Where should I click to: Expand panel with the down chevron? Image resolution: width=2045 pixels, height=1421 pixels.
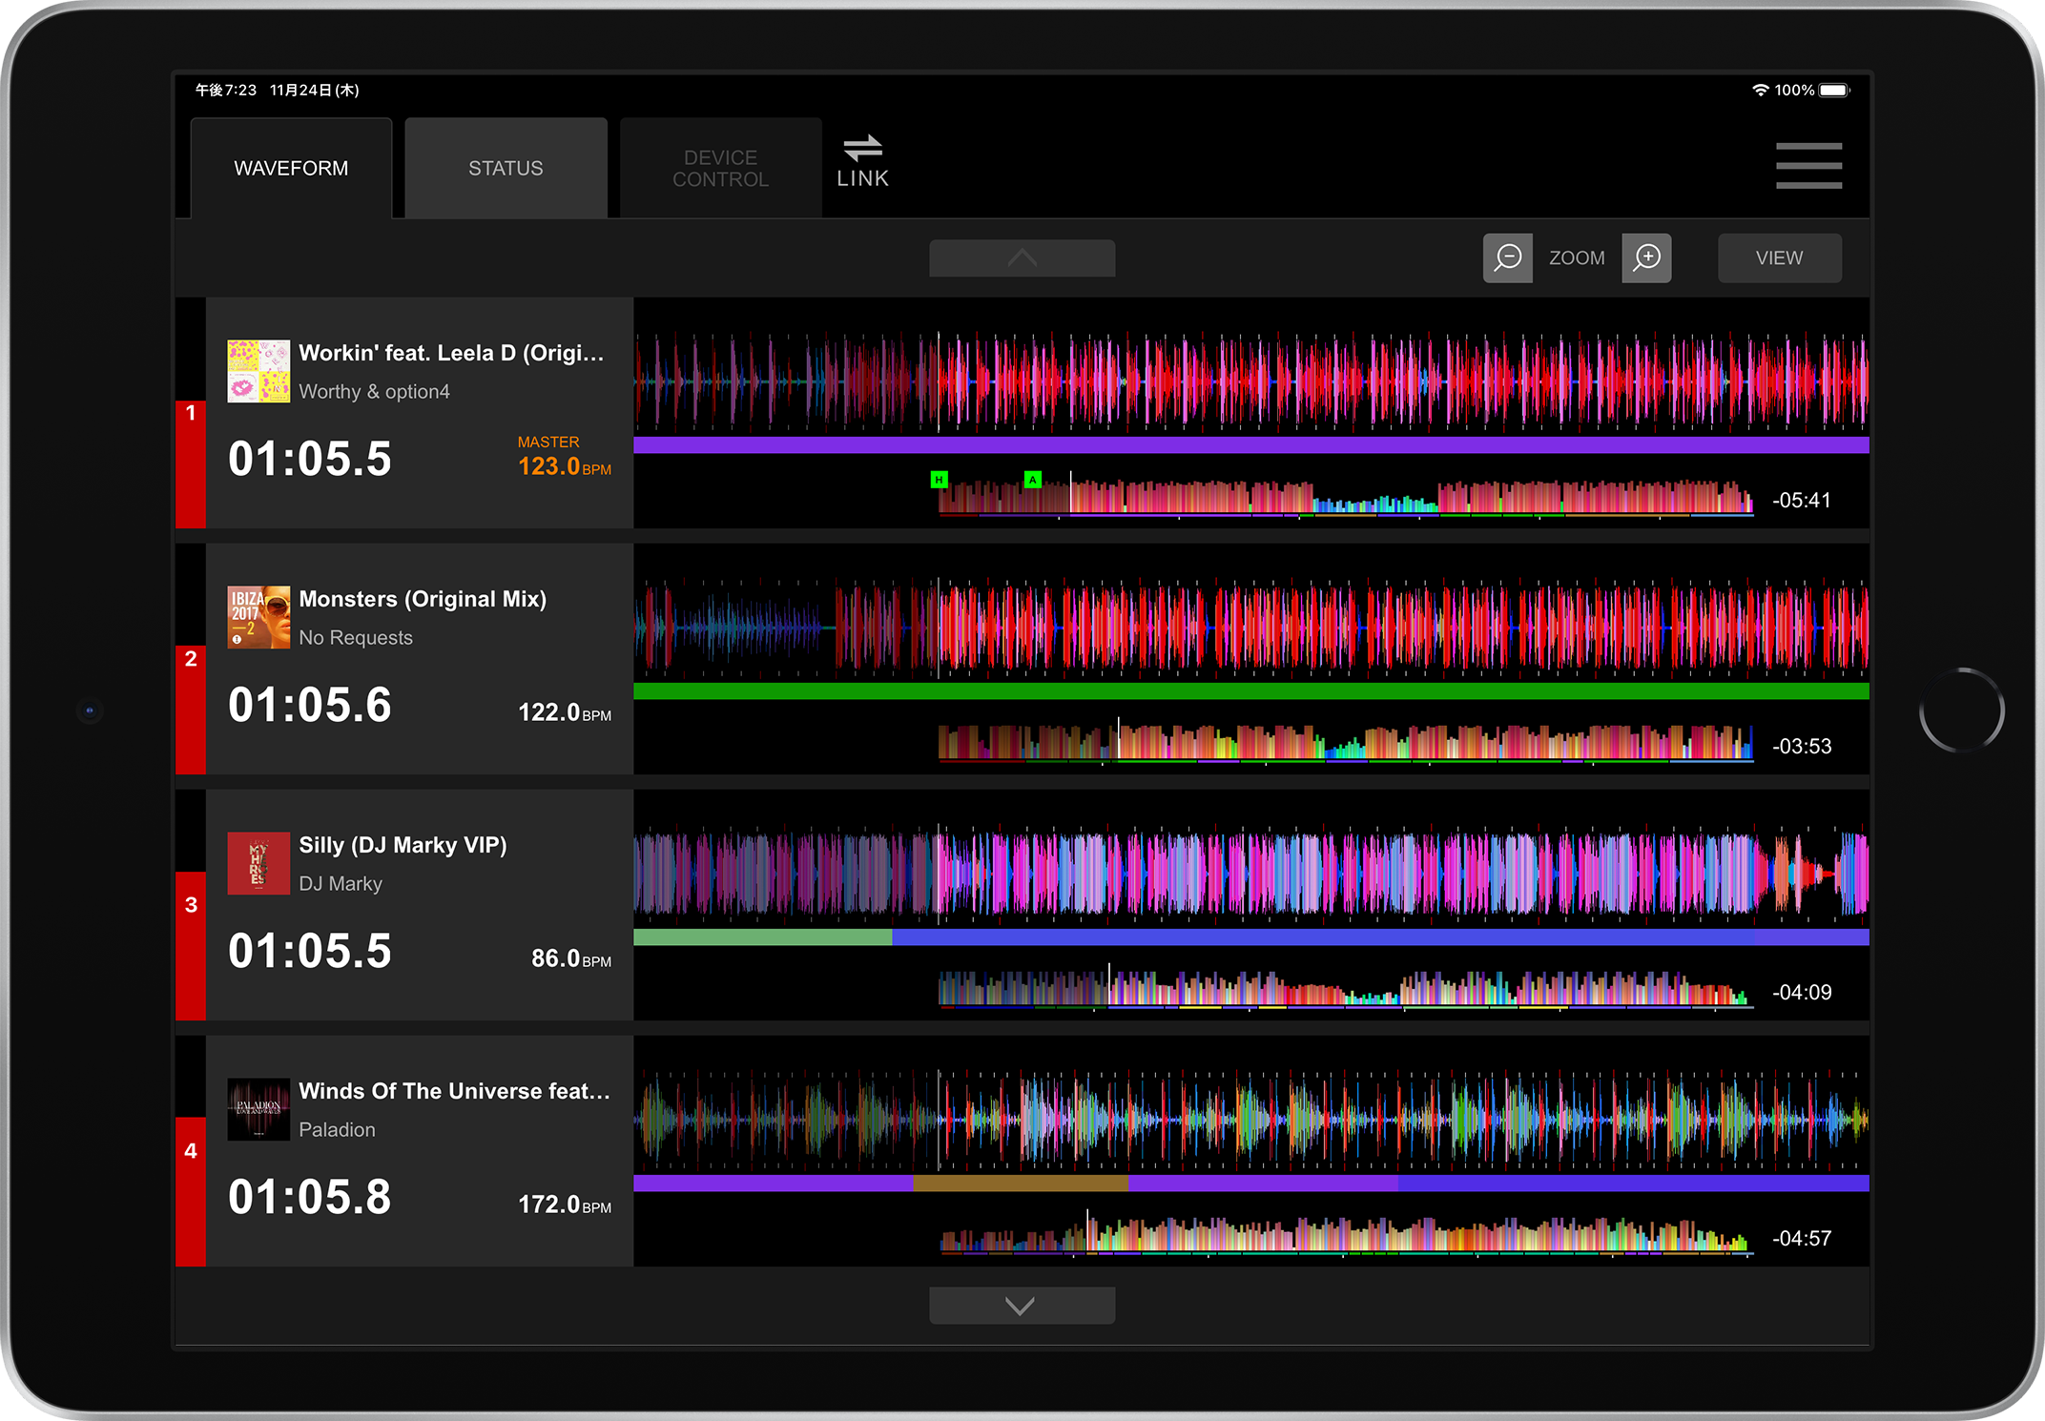[1022, 1306]
